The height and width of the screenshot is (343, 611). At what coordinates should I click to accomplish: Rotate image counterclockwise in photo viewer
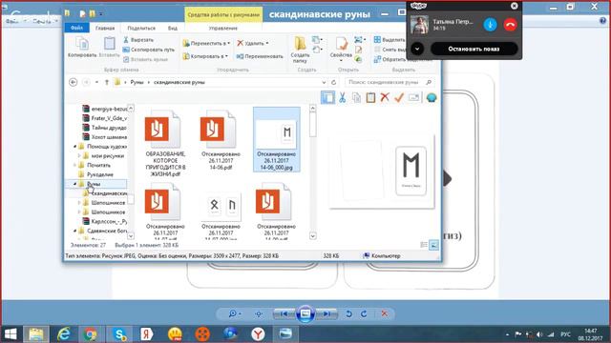pos(348,313)
